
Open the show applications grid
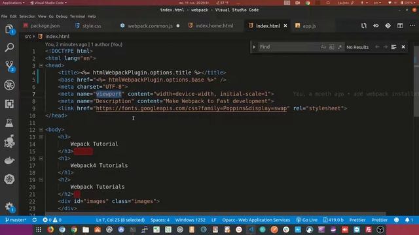[39, 230]
